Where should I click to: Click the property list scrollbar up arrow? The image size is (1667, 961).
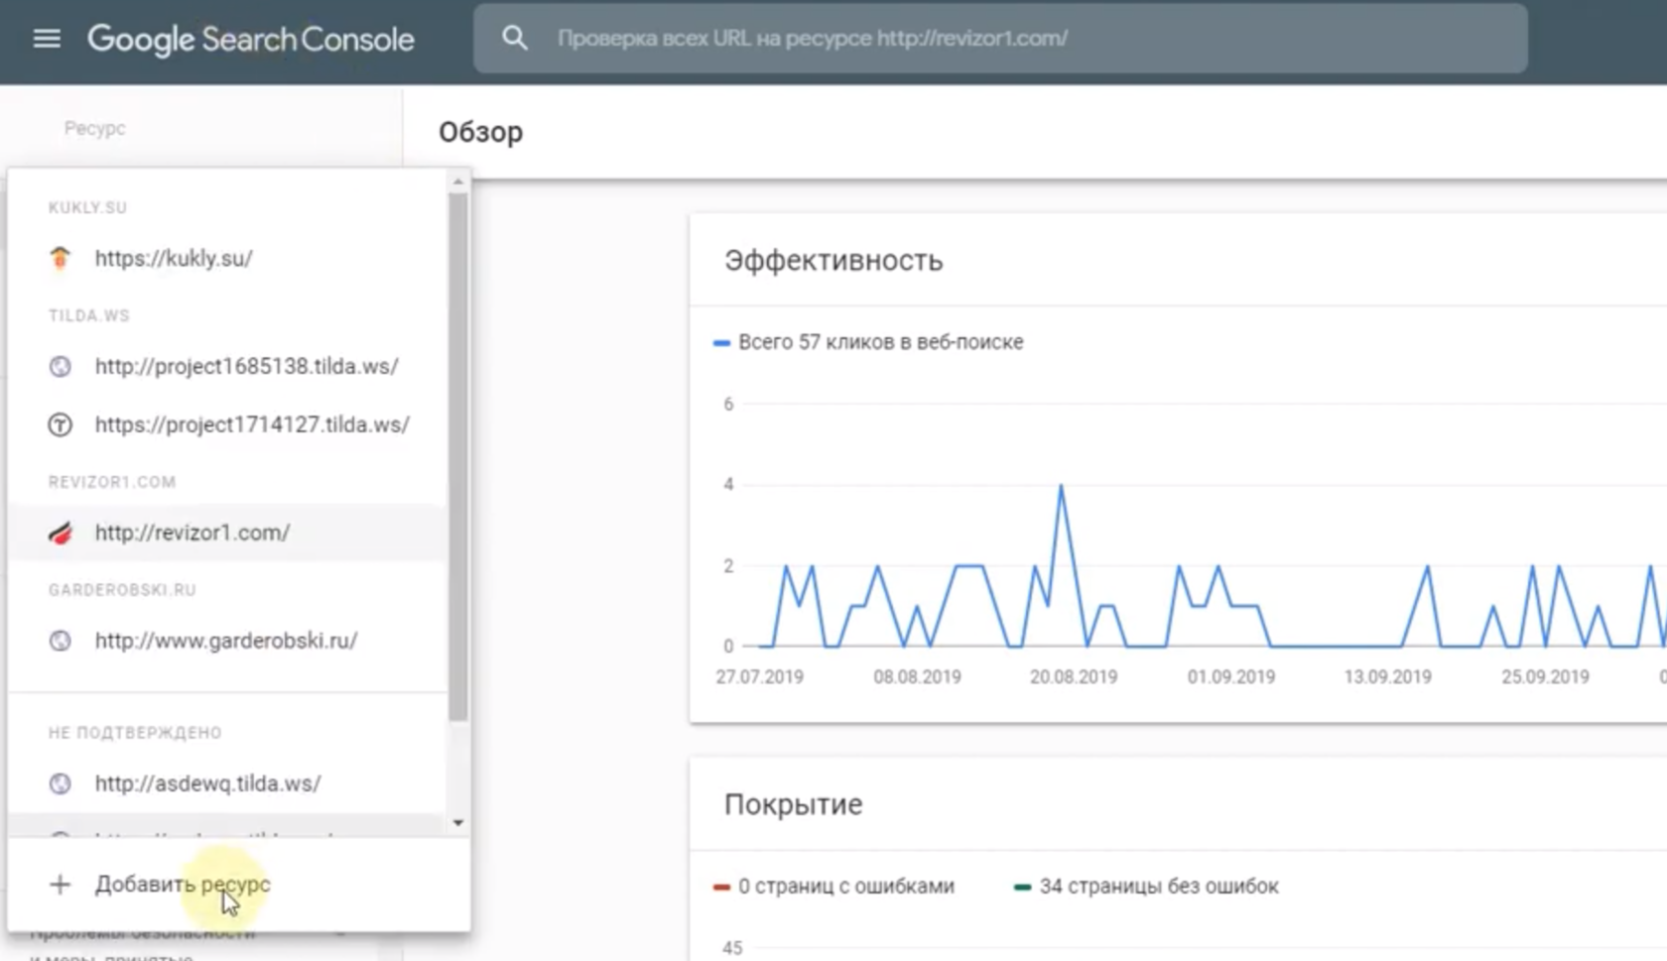[x=457, y=181]
